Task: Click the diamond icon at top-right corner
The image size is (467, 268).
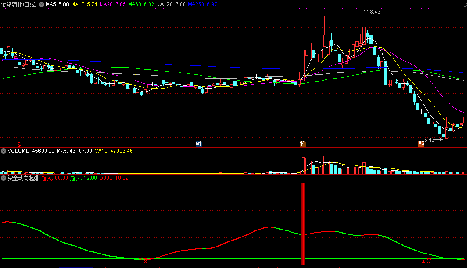Action: click(x=464, y=4)
